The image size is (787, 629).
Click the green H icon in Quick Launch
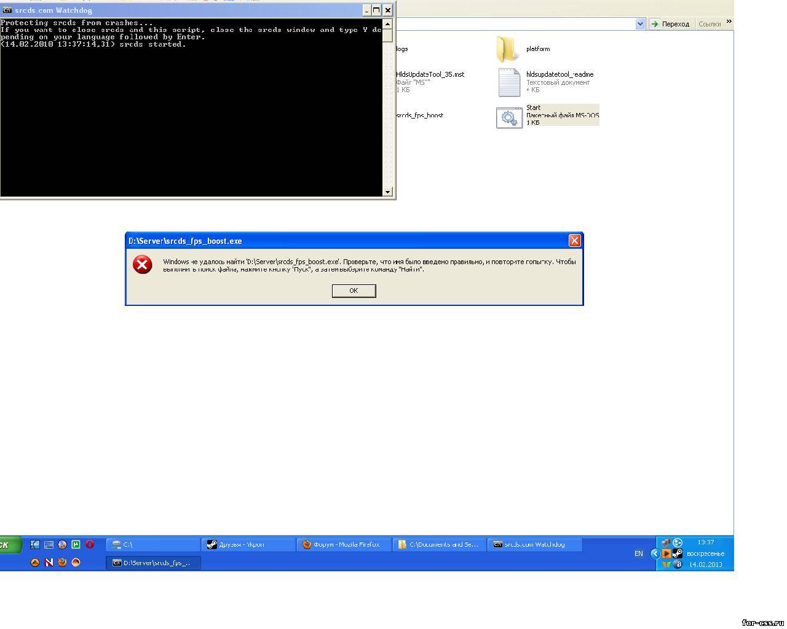(x=76, y=544)
